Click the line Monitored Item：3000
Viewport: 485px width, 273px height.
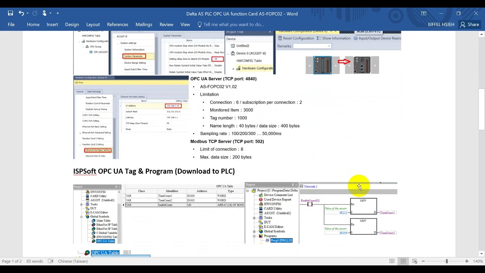(x=232, y=110)
